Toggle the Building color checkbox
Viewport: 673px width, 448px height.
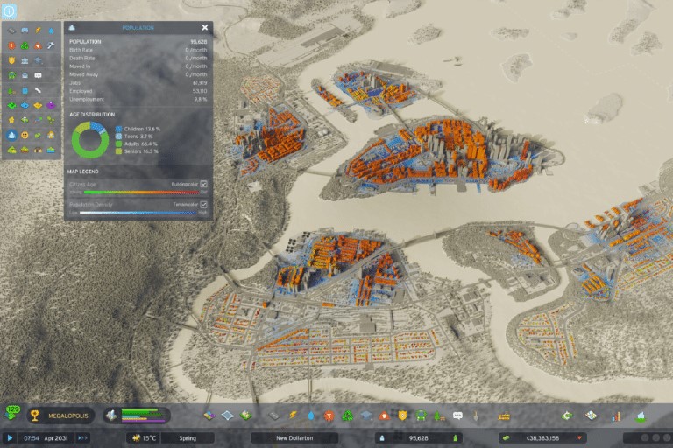[204, 184]
